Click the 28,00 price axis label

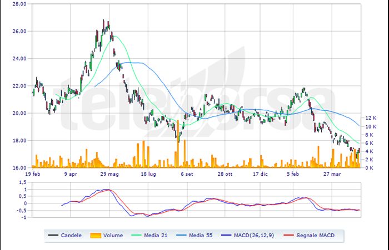[x=19, y=4]
